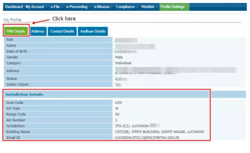Viewport: 250px width, 153px height.
Task: Click the Building Name value text
Action: tap(160, 132)
